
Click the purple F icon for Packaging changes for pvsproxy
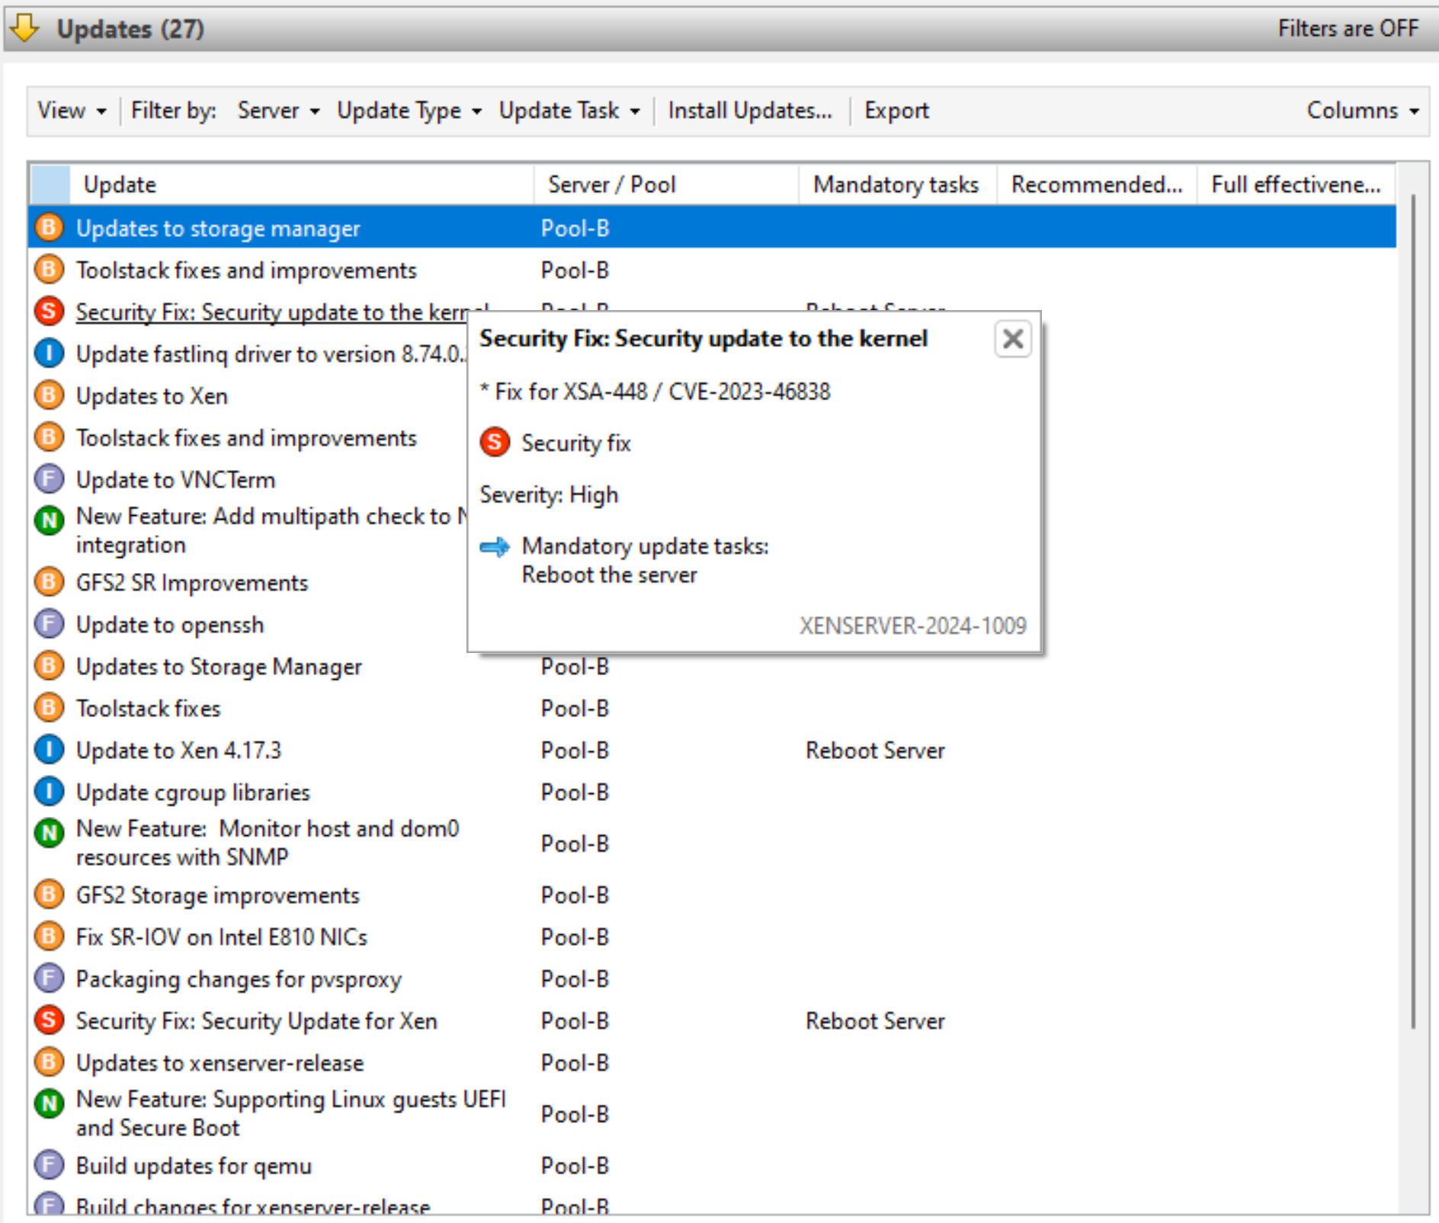click(x=49, y=978)
